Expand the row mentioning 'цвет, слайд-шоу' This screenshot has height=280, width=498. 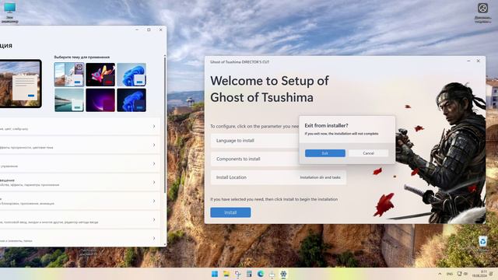point(79,126)
